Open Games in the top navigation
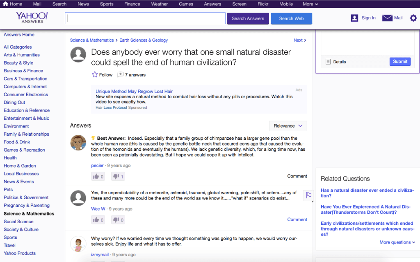Image resolution: width=420 pixels, height=262 pixels. click(x=186, y=4)
